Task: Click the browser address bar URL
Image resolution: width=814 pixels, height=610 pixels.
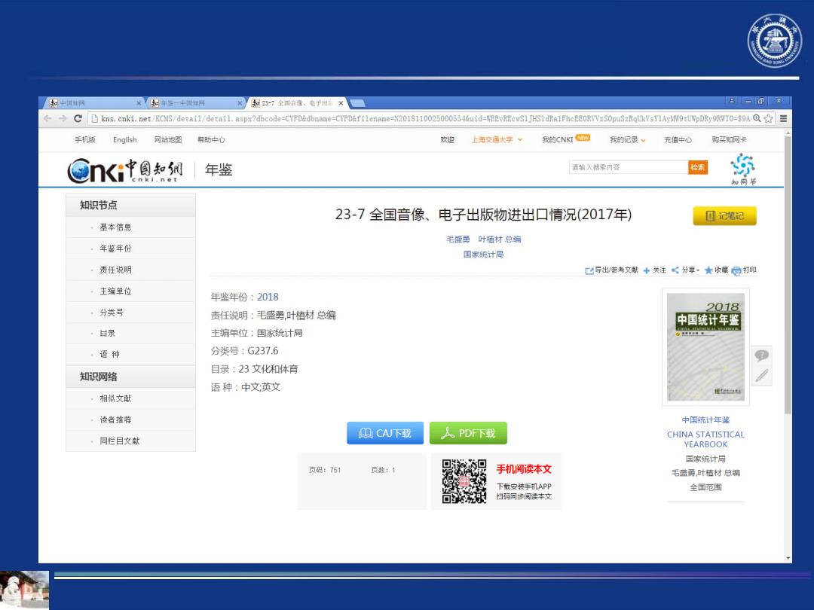Action: pos(425,118)
